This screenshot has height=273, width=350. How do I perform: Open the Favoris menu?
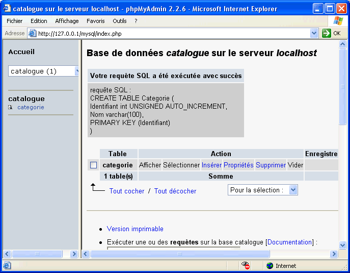coord(96,21)
